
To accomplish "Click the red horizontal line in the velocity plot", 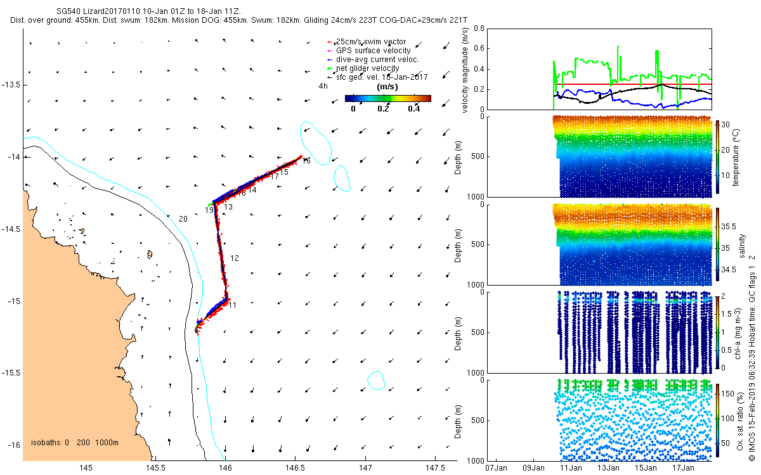I will click(x=632, y=84).
